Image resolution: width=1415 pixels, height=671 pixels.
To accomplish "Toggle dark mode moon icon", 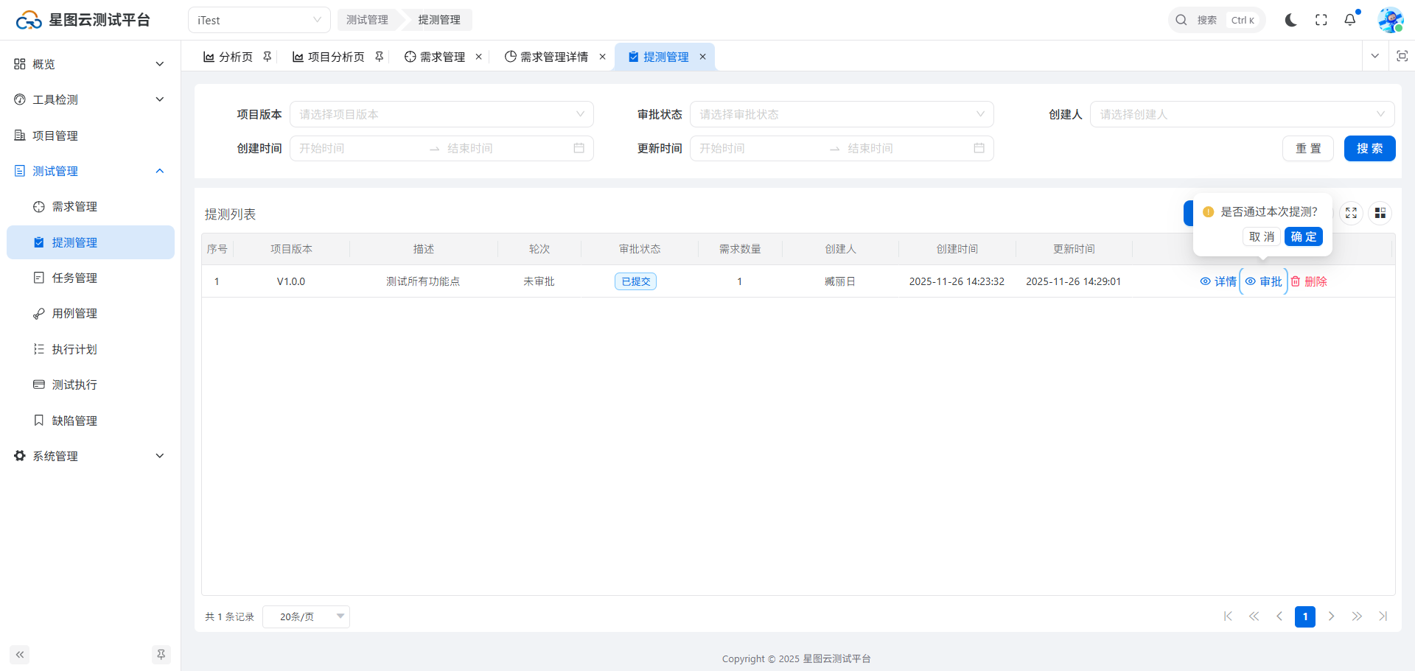I will [x=1290, y=20].
